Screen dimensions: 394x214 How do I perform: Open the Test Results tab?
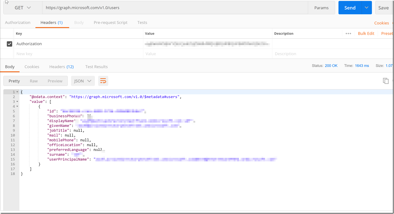pos(96,67)
